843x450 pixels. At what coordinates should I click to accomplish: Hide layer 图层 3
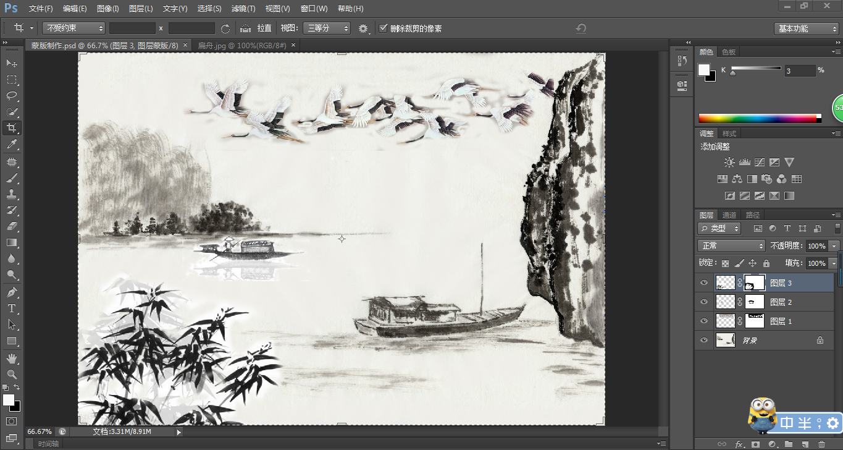coord(704,282)
